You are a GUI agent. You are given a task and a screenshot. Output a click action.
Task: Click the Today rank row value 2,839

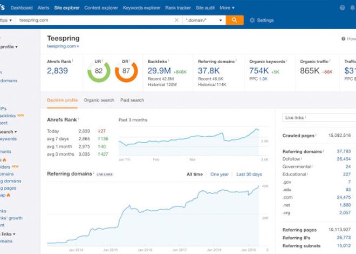click(84, 131)
